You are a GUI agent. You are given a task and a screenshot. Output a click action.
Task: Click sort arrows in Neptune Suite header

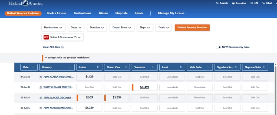[x=264, y=67]
